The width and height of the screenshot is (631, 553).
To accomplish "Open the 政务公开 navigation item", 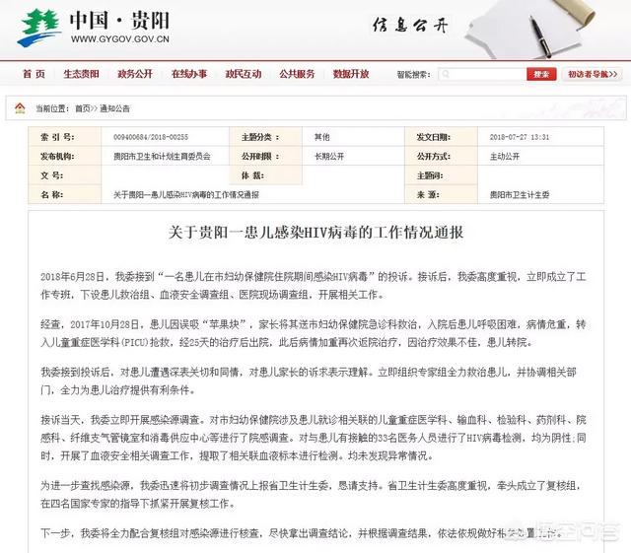I will pos(135,74).
